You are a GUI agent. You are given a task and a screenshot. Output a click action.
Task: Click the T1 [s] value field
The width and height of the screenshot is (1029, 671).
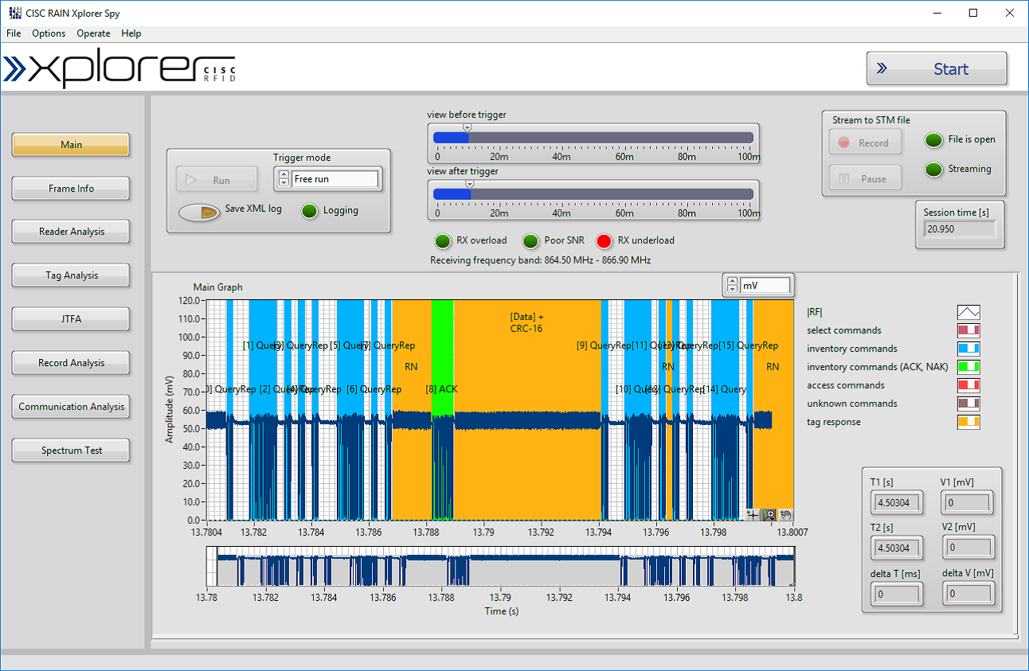click(897, 503)
